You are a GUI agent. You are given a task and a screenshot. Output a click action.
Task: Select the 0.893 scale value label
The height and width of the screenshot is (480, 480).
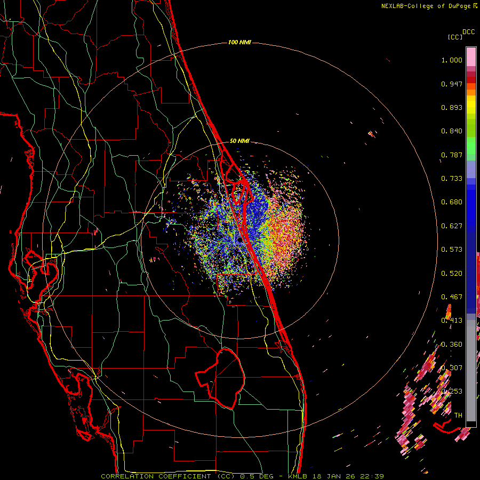point(452,107)
